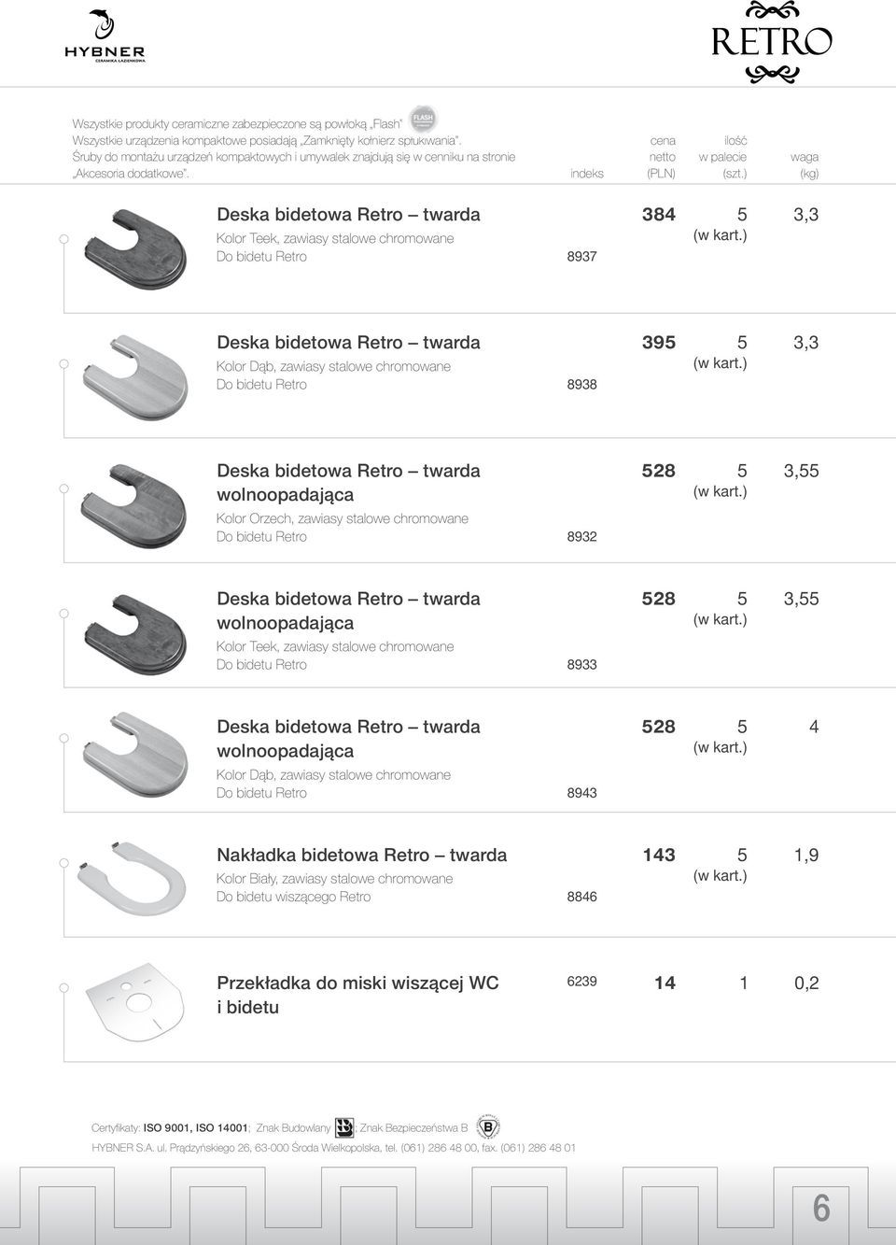Click the 'Nakładka bidetowa Retro – twarda' heading
The height and width of the screenshot is (1245, 896).
(x=362, y=855)
